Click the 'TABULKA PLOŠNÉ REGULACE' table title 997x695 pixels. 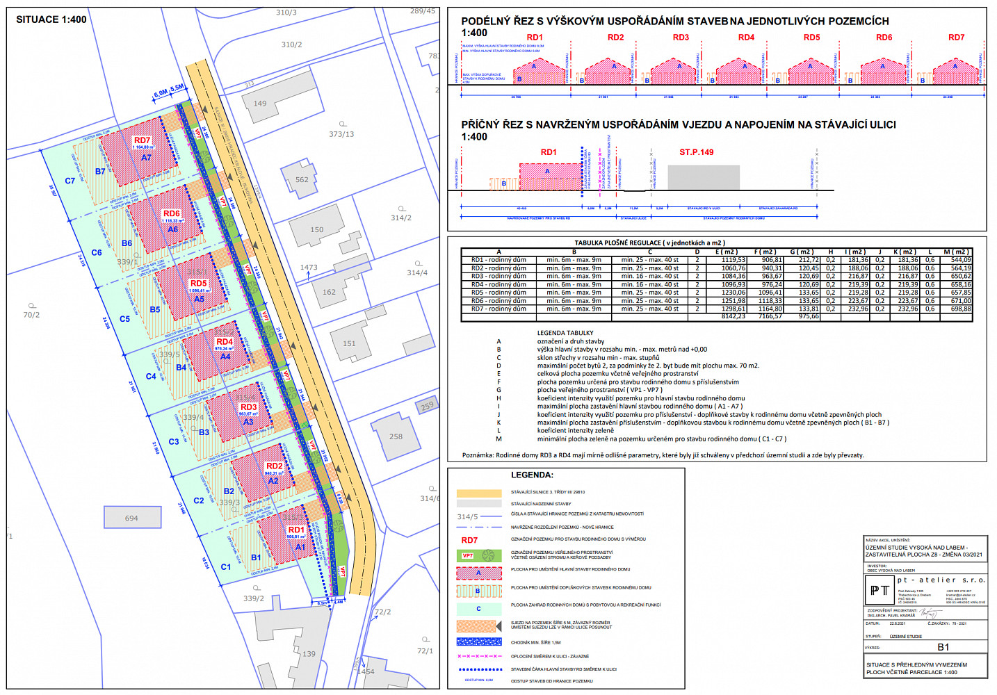click(649, 243)
